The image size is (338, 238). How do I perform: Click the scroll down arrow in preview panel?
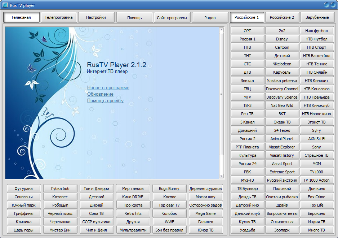(222, 176)
